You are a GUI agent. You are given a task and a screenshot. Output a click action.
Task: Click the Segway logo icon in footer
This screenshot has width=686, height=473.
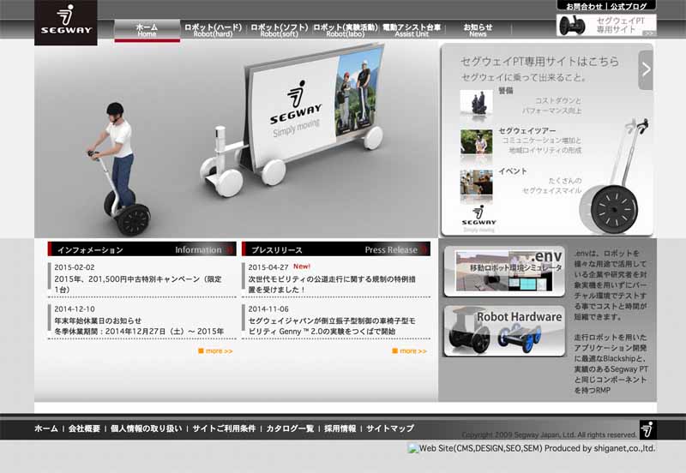click(x=647, y=429)
